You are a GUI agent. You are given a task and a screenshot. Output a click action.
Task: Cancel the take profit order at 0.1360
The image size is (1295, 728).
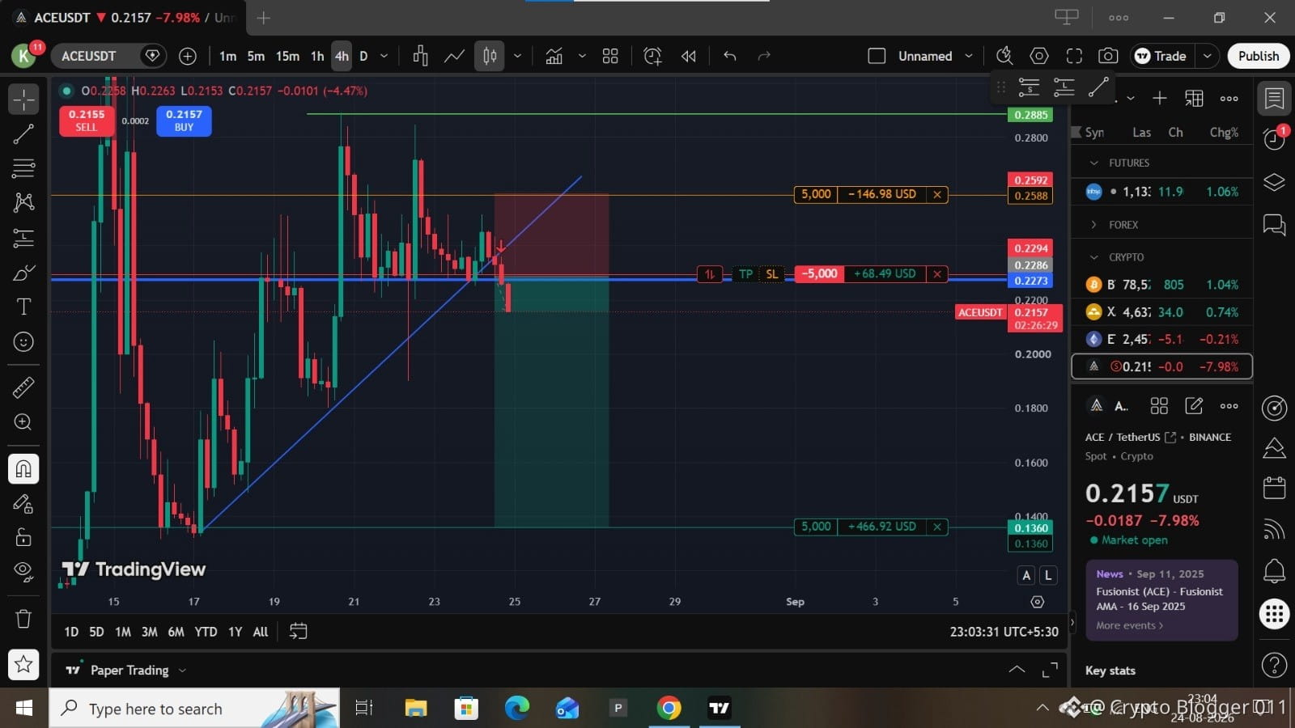pyautogui.click(x=937, y=527)
